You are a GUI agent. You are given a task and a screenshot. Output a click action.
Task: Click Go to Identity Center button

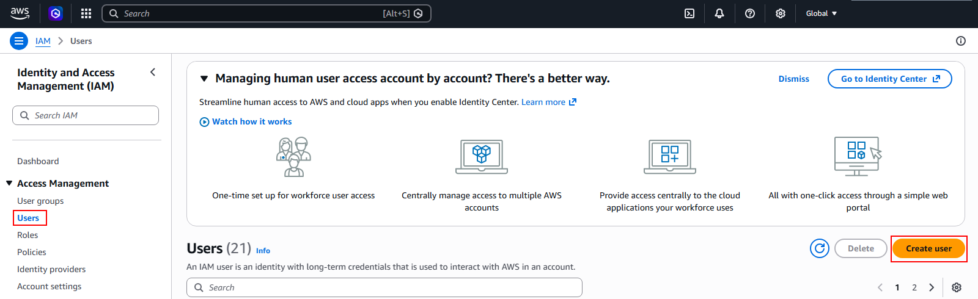click(x=890, y=79)
